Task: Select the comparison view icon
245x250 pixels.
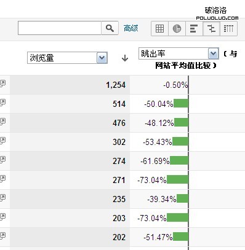Action: click(211, 28)
